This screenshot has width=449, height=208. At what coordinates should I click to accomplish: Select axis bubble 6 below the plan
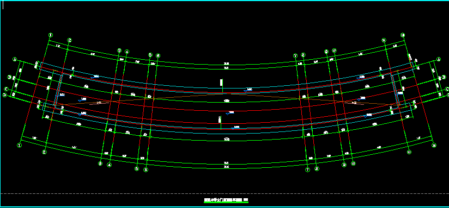pos(145,170)
